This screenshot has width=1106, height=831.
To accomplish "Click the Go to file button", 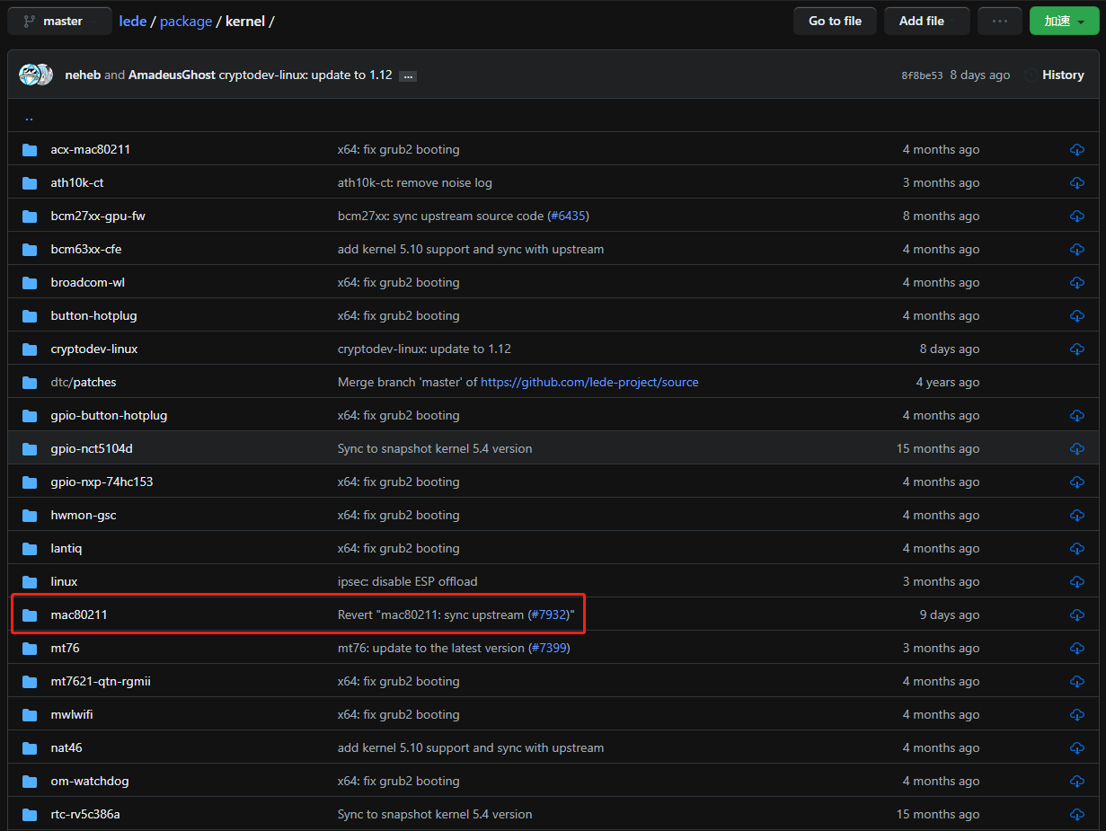I will click(x=834, y=20).
